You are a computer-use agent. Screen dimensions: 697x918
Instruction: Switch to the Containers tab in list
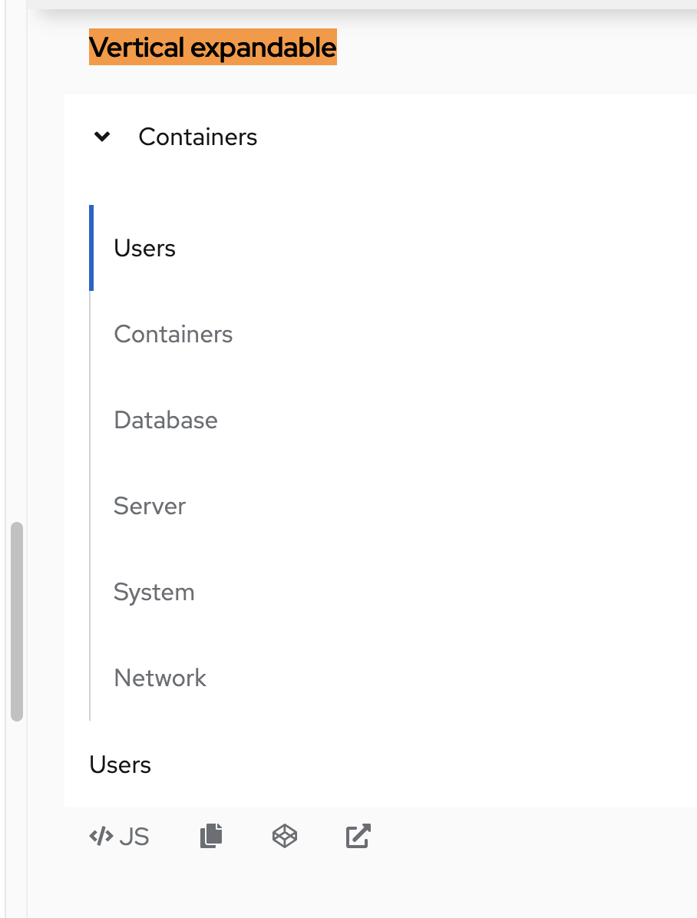(x=173, y=335)
